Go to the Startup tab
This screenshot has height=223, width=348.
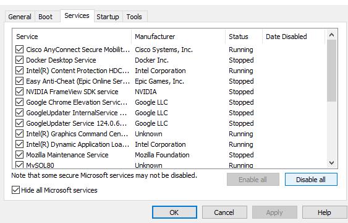click(x=108, y=17)
